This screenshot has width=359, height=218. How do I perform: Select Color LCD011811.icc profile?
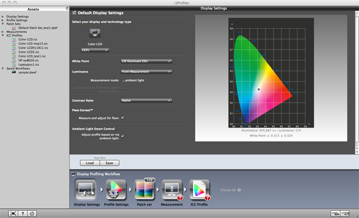pos(33,48)
